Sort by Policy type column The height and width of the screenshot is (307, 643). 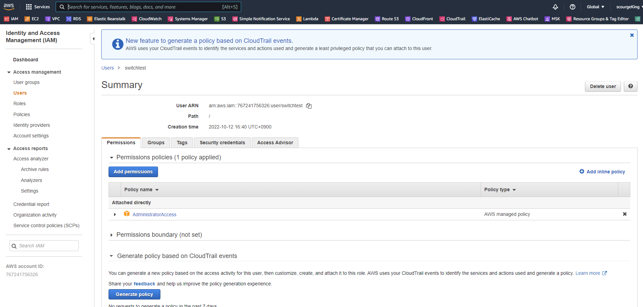pyautogui.click(x=500, y=189)
